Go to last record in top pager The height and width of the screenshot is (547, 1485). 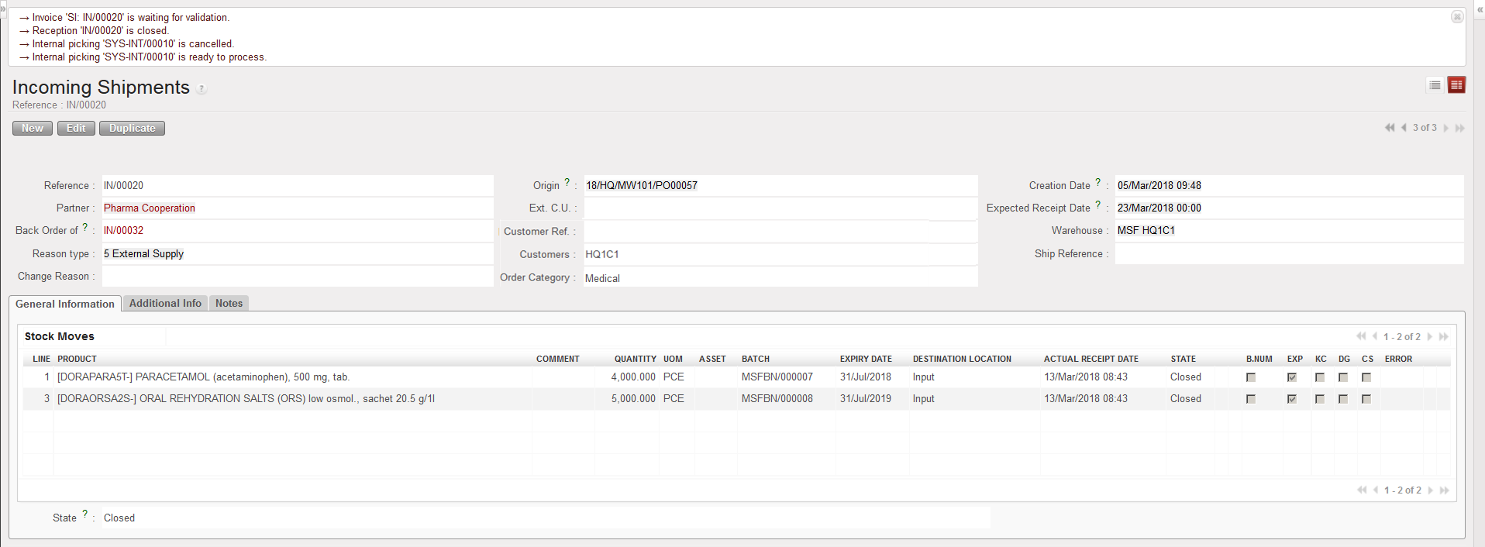[x=1460, y=128]
